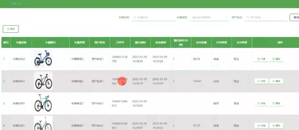Click 用户姓名1 in the 车辆名称2 row
Screen dimensions: 299x130
[98, 59]
